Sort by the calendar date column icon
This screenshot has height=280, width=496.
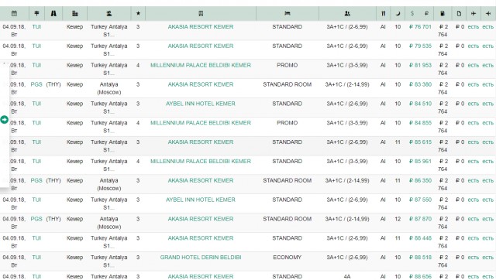click(14, 13)
